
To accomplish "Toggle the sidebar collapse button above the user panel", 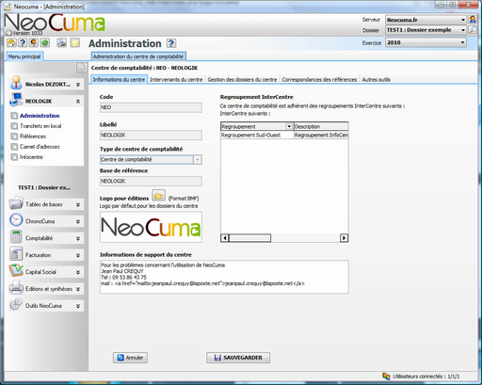I will (x=82, y=68).
